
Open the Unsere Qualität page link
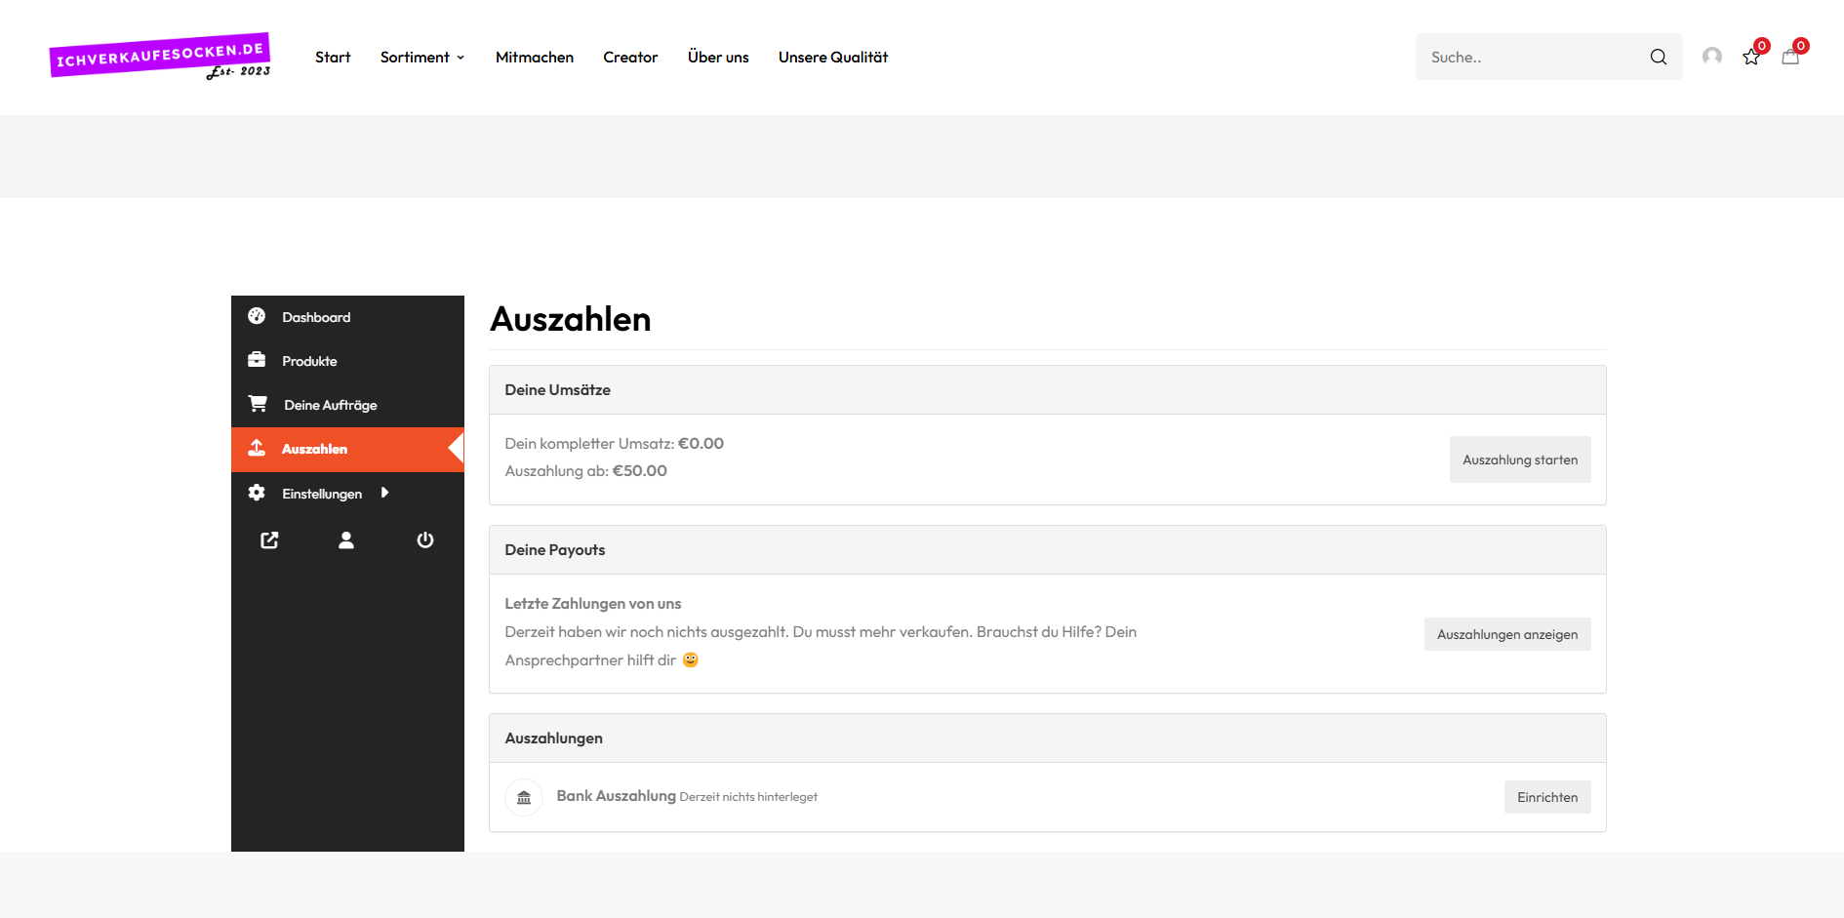tap(832, 58)
